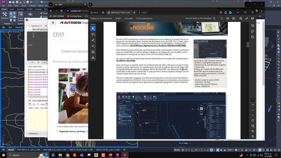The width and height of the screenshot is (281, 158).
Task: Open Firma electrónica in Acrobat
Action: tap(144, 18)
